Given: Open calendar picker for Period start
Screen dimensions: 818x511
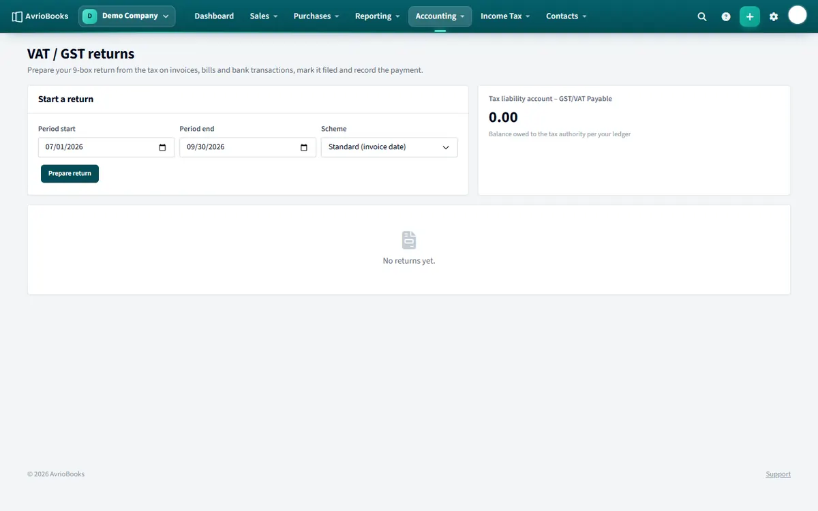Looking at the screenshot, I should 162,147.
